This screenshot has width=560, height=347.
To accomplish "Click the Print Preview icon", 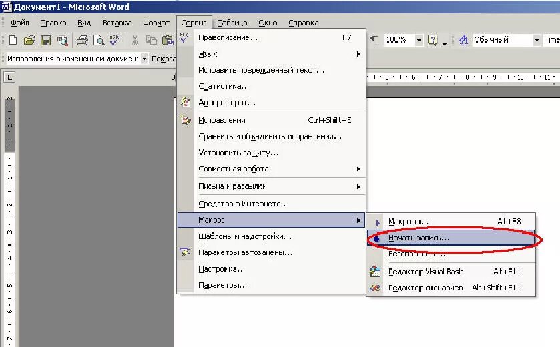I will pyautogui.click(x=99, y=40).
